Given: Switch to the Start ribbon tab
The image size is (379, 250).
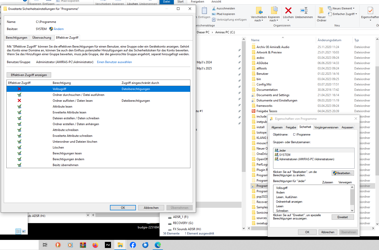Looking at the screenshot, I should [x=180, y=2].
